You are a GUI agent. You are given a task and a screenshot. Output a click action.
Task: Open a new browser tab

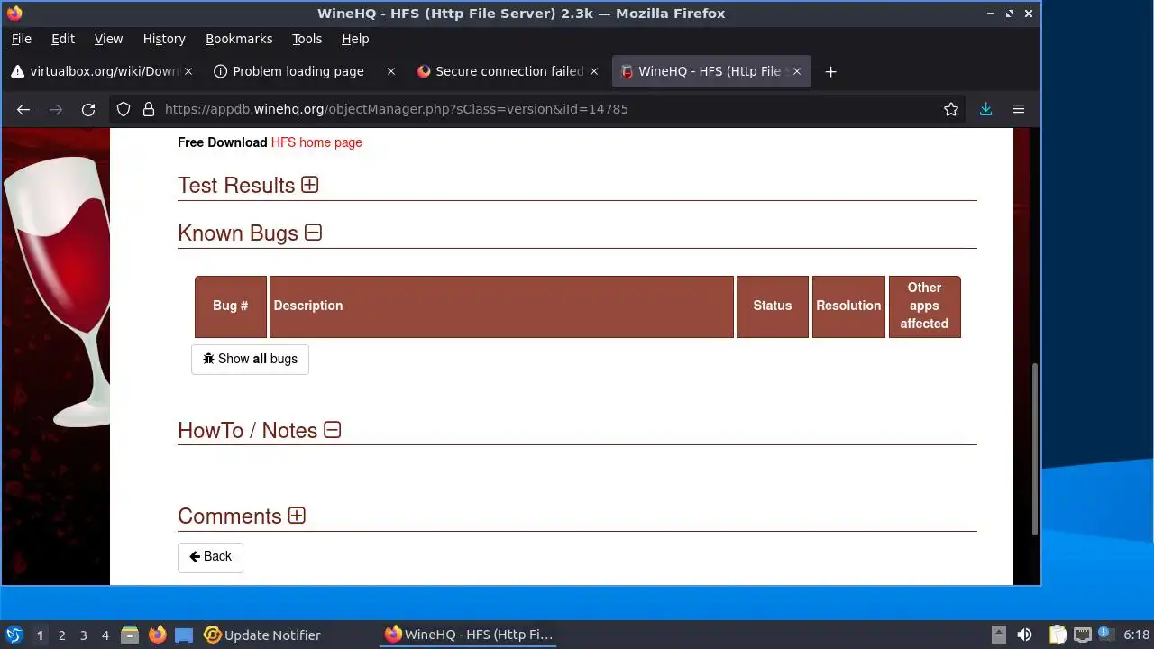[830, 71]
